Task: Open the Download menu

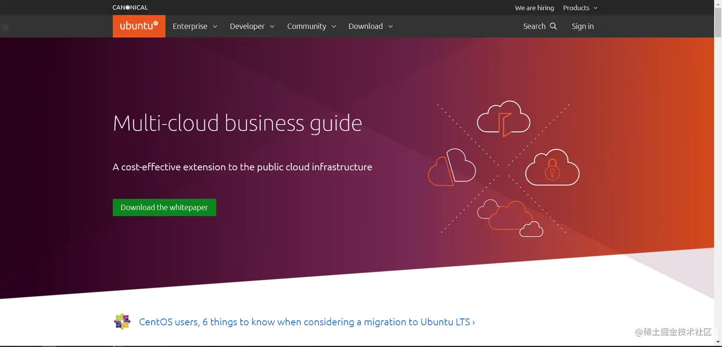Action: click(x=371, y=26)
